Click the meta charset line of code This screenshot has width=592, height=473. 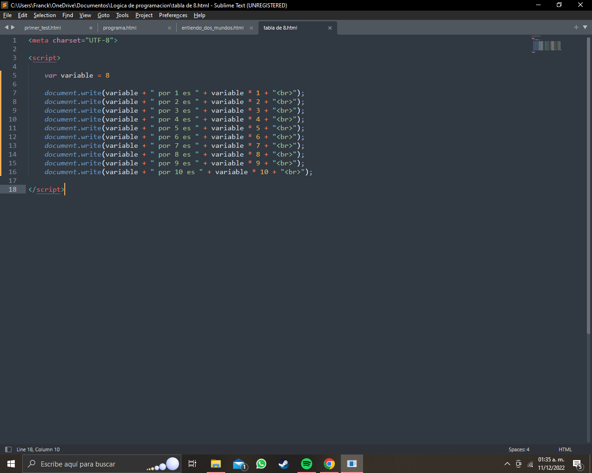pos(73,40)
